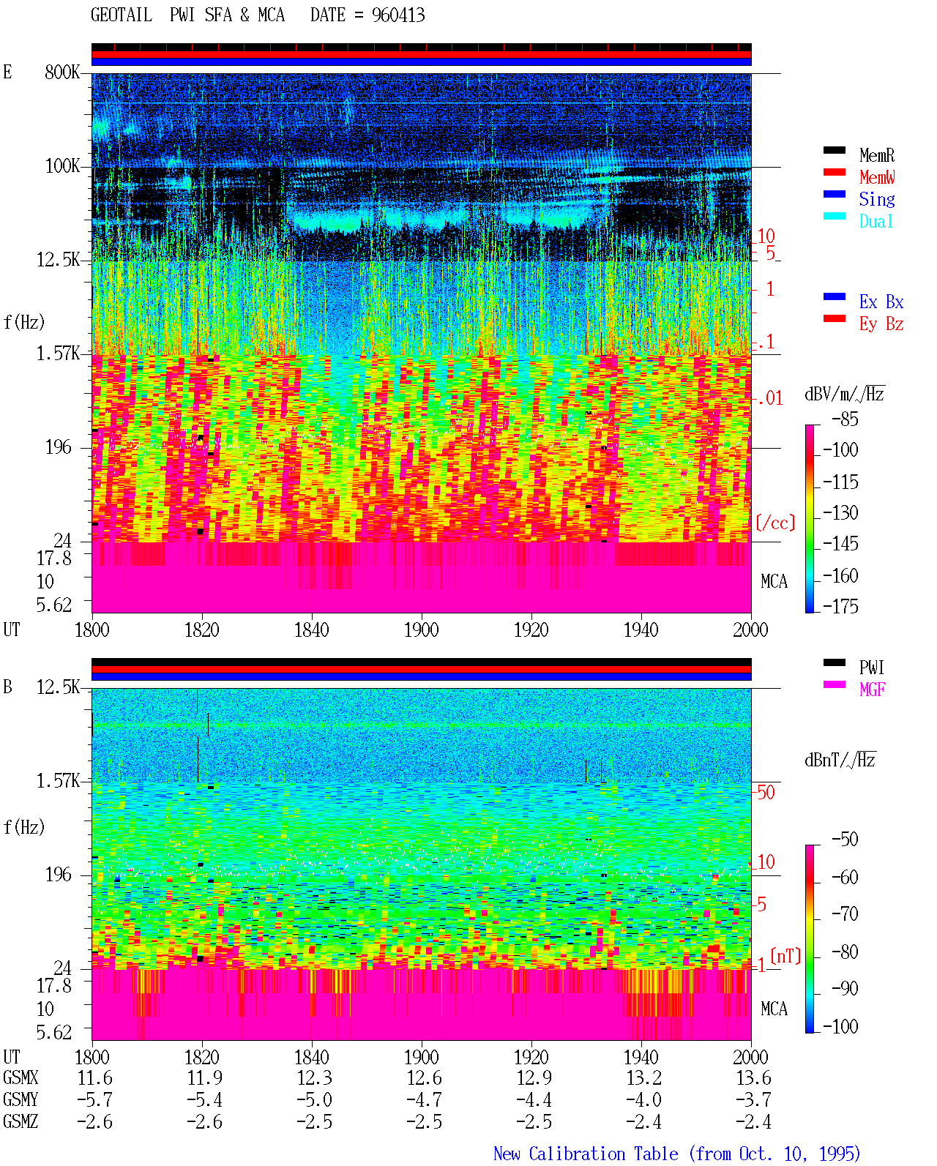
Task: Click the GSMX value "13.6"
Action: pos(754,1077)
